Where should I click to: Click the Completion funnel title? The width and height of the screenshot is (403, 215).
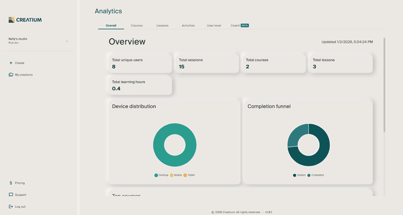tap(269, 106)
